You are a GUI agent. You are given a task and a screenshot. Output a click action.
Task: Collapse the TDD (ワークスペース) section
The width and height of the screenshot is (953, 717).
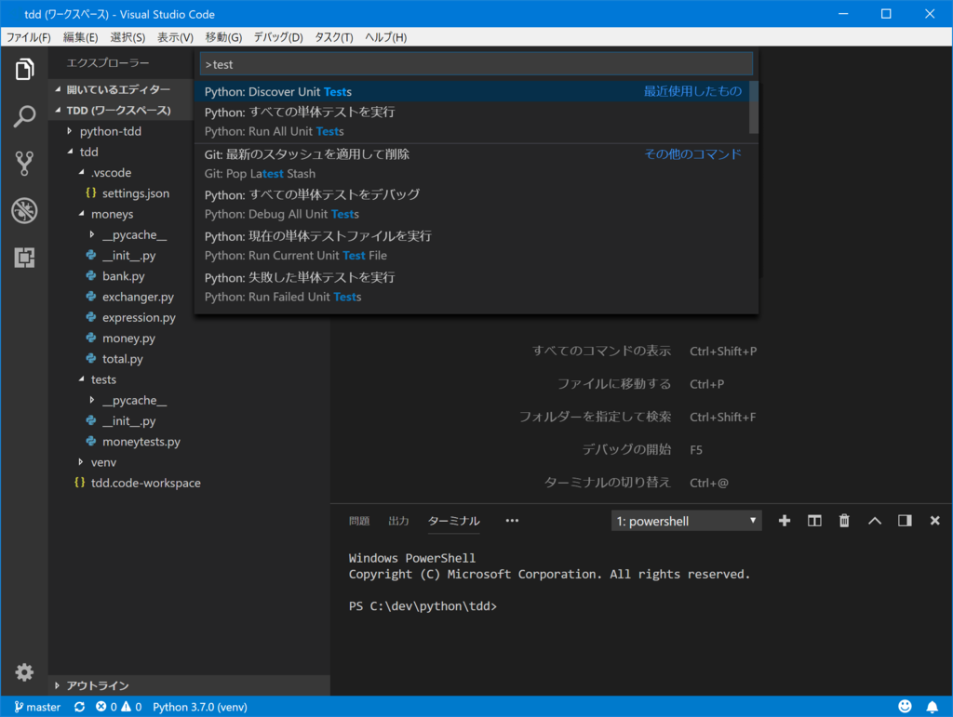118,110
